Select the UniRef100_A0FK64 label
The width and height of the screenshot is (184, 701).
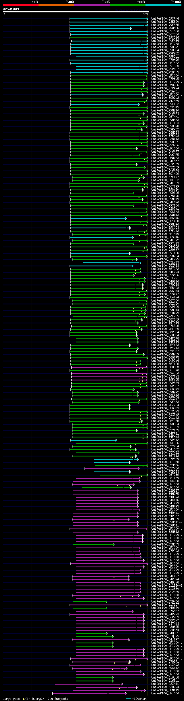pos(165,41)
